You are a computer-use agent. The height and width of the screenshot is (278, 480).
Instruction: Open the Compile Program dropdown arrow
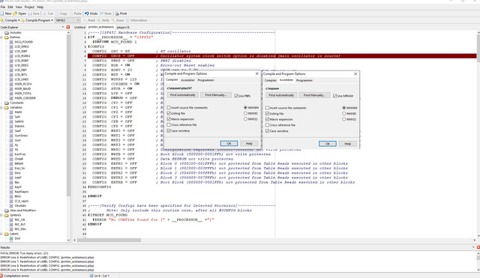[52, 20]
